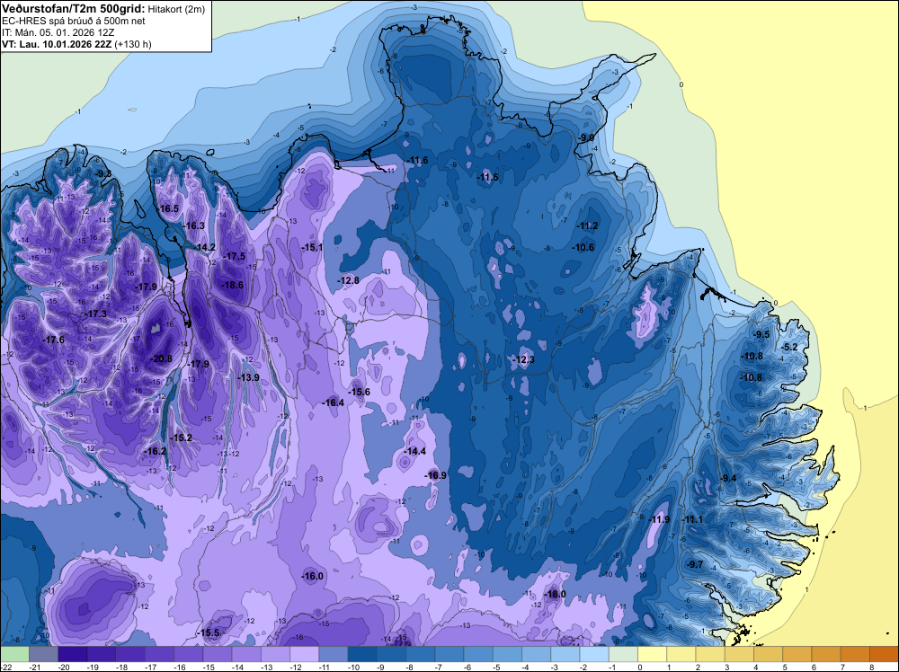Select the -11.6 temperature label

pyautogui.click(x=417, y=161)
